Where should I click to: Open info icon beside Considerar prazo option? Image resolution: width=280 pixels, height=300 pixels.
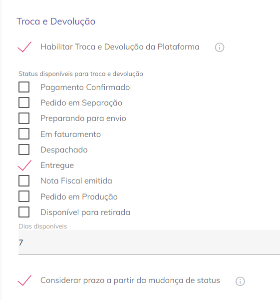tap(240, 281)
